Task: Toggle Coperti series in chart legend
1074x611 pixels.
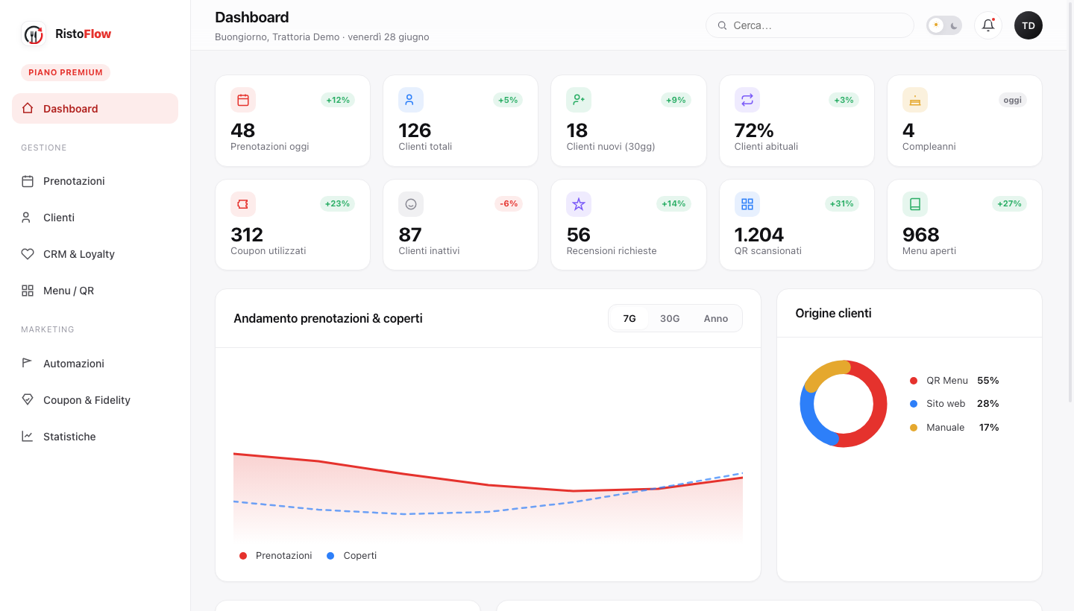Action: (x=352, y=556)
